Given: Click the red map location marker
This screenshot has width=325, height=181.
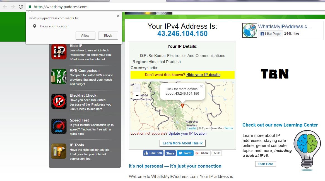Looking at the screenshot, I should click(182, 106).
